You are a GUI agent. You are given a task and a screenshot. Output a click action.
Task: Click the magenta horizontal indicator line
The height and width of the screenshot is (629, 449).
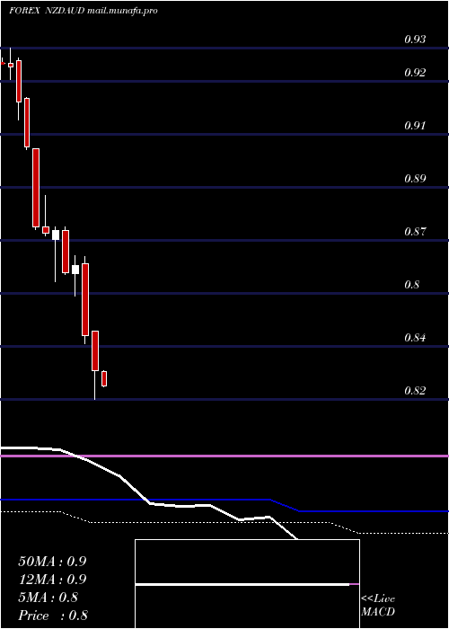[x=224, y=456]
